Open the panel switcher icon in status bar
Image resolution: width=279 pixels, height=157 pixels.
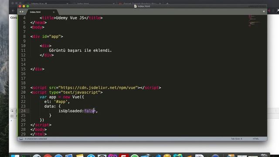(x=21, y=139)
